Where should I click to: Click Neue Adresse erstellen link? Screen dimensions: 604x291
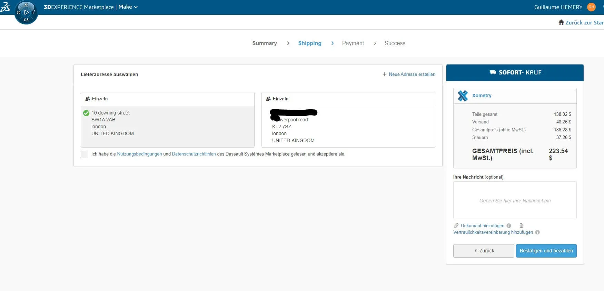pos(409,74)
